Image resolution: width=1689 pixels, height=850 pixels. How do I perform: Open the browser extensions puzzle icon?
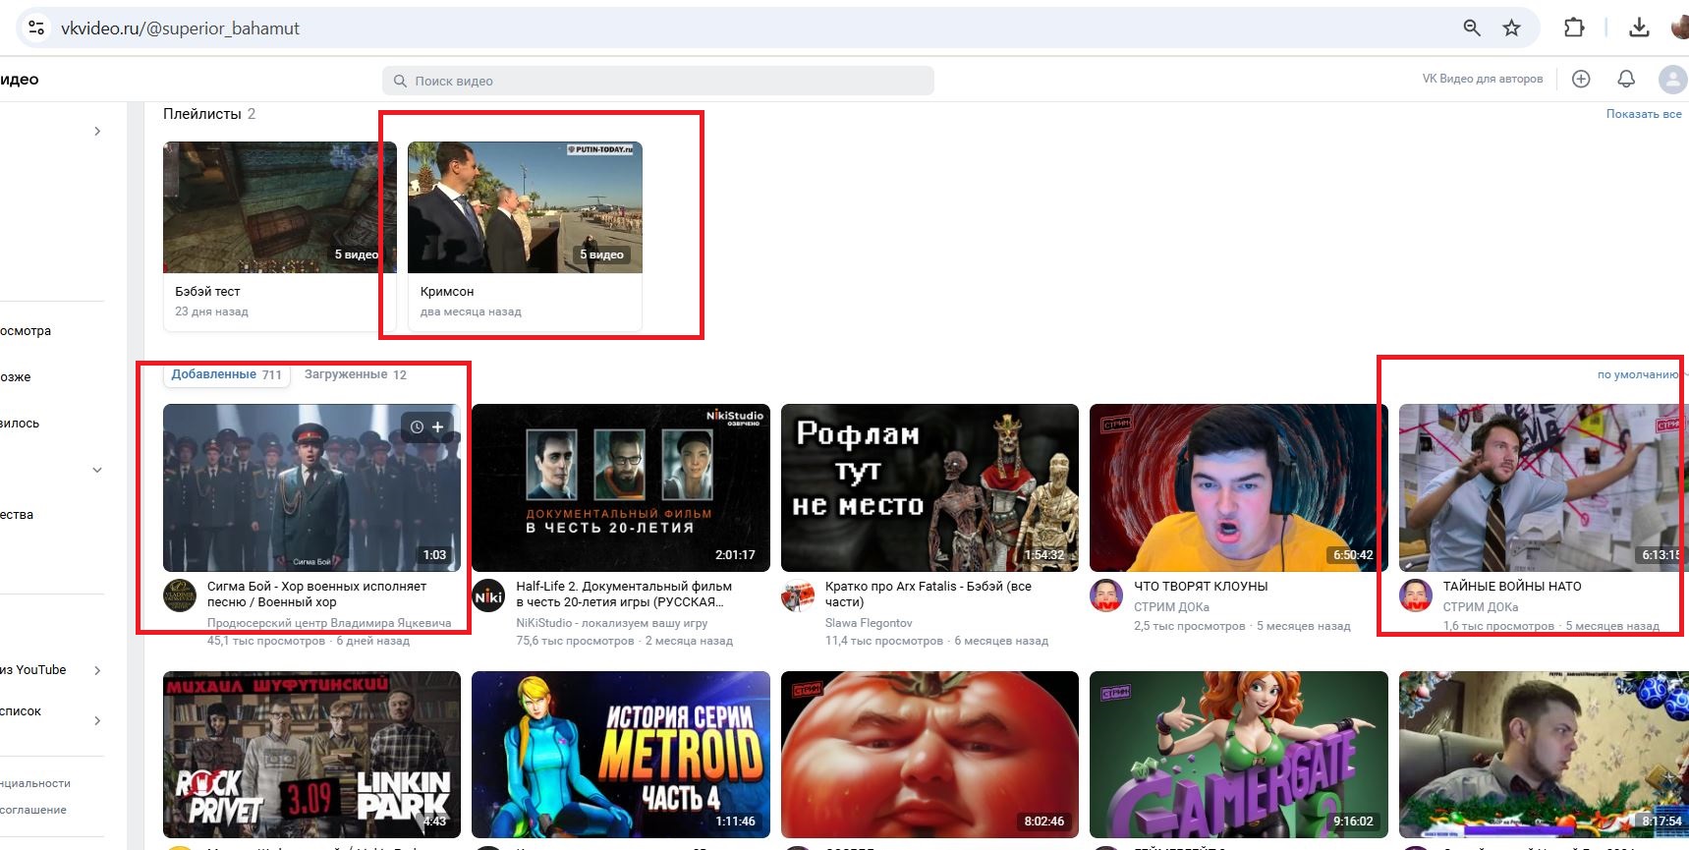tap(1574, 28)
